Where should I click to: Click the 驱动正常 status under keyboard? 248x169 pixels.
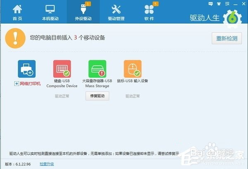click(62, 96)
